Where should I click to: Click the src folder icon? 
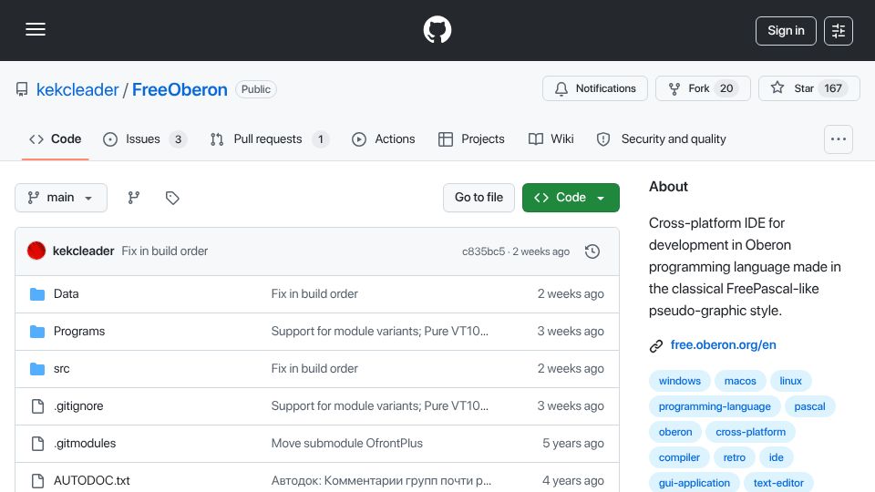coord(37,369)
